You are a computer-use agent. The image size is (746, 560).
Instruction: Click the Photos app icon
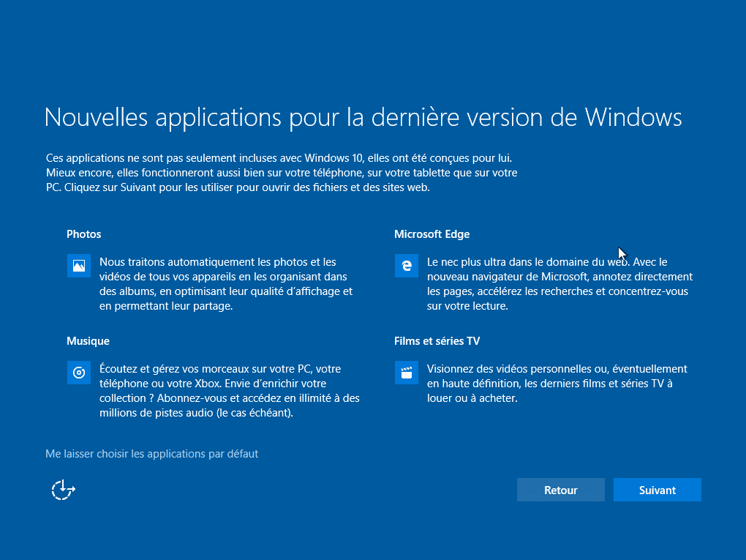pyautogui.click(x=78, y=266)
